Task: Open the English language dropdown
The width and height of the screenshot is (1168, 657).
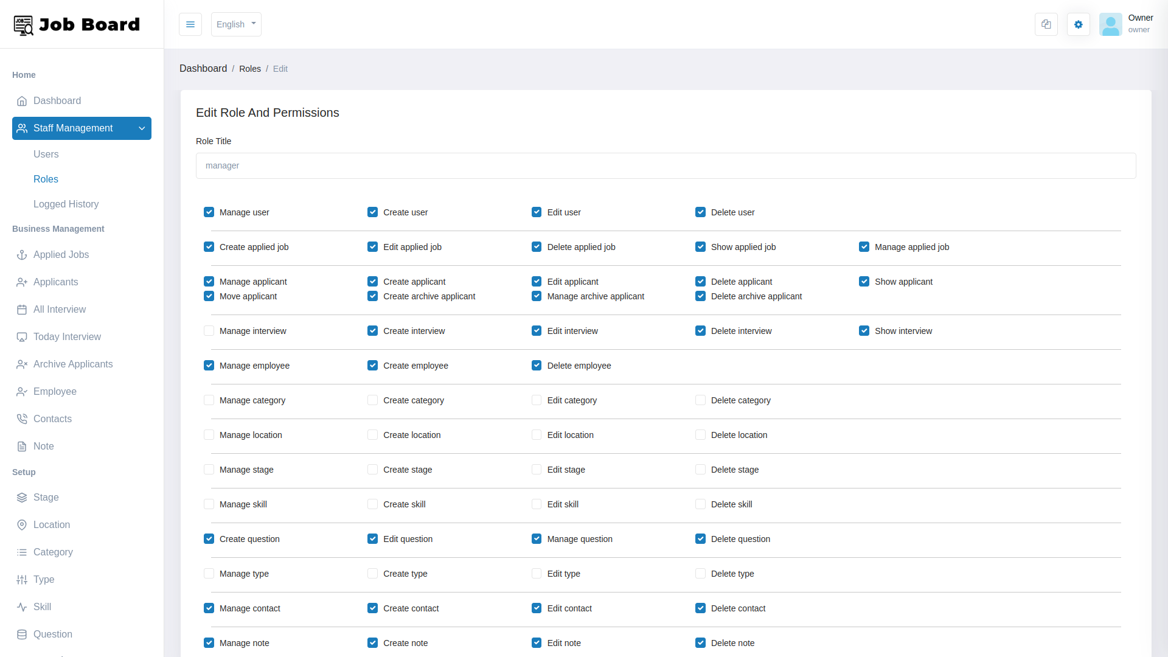Action: pos(235,24)
